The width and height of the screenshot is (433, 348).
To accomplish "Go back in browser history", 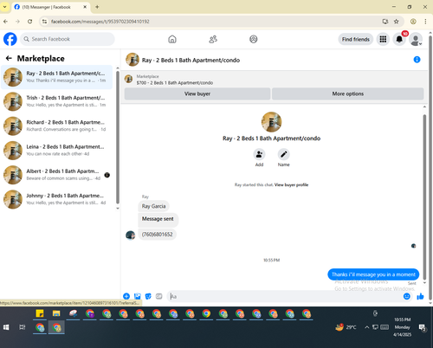I will click(x=5, y=22).
